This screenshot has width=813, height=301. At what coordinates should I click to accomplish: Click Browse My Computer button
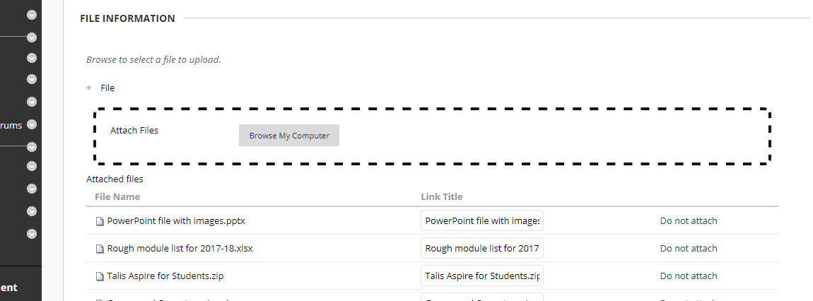click(289, 135)
